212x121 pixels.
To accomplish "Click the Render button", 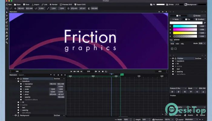I will [x=54, y=5].
